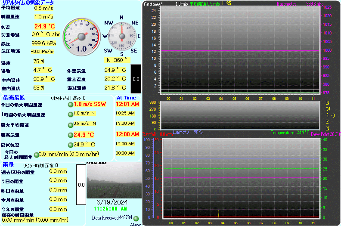
Task: Click green LED beside 1.0 m/s N
Action: click(70, 114)
